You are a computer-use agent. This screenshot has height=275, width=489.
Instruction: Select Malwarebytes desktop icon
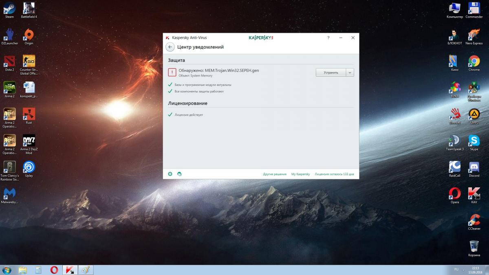[9, 196]
